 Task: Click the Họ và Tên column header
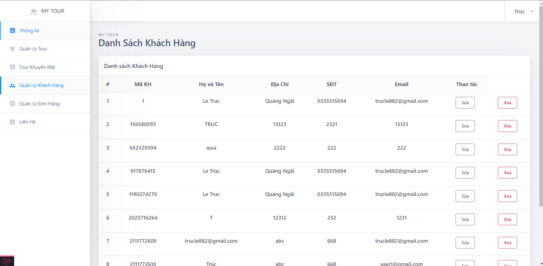(x=211, y=84)
